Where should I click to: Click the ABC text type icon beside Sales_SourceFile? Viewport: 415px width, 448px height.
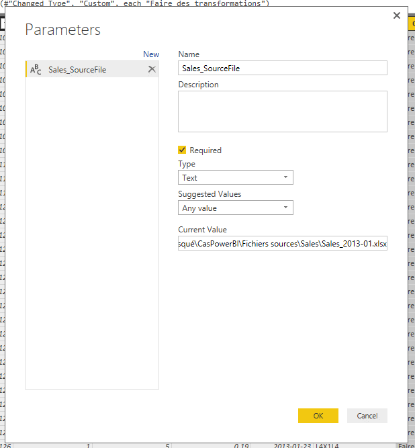tap(36, 69)
